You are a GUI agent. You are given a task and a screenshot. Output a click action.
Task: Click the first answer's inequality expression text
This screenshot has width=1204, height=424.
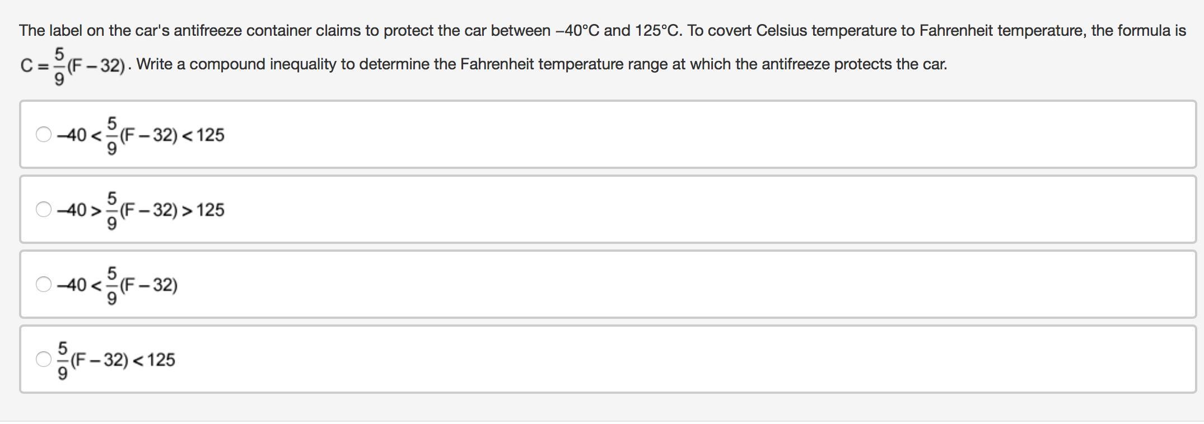140,135
